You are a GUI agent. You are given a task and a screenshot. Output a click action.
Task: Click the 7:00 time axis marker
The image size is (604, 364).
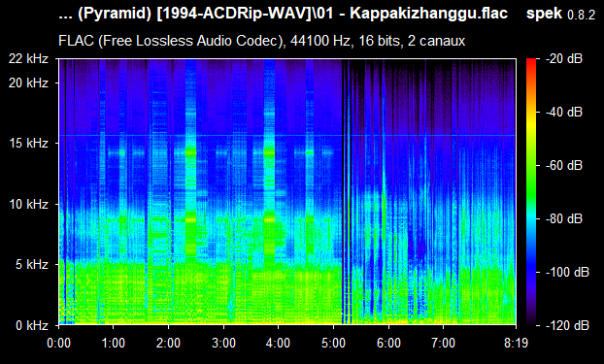[444, 343]
